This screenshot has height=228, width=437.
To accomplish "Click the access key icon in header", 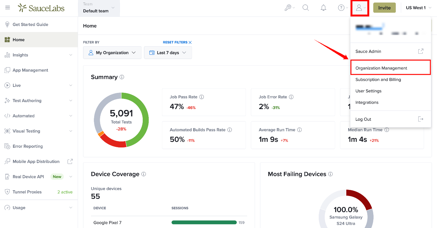I will pos(290,8).
